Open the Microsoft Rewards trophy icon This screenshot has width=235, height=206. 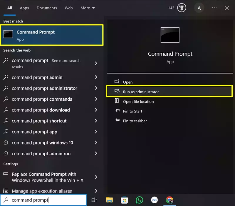[181, 8]
